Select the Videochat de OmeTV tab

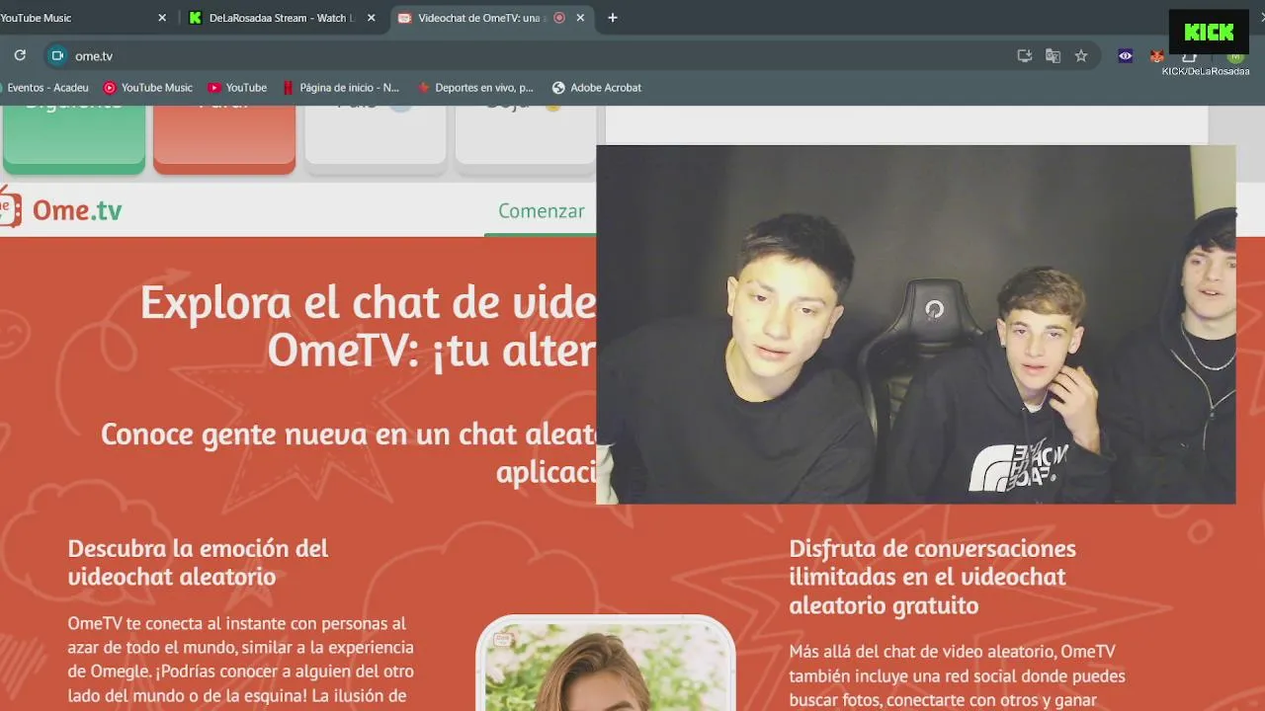[479, 18]
